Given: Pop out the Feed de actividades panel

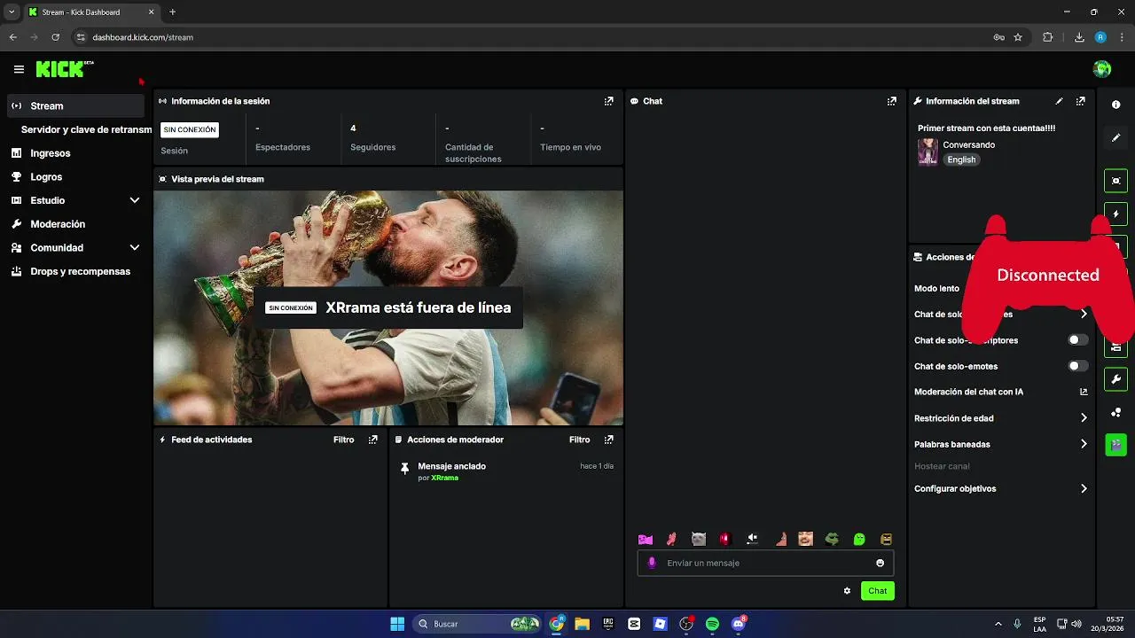Looking at the screenshot, I should [372, 440].
